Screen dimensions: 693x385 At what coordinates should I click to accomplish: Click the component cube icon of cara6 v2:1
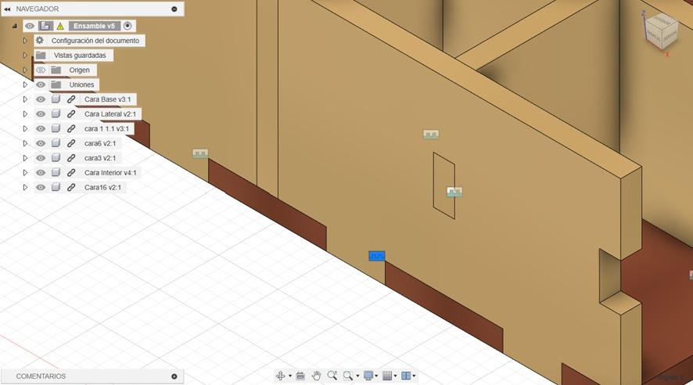56,143
